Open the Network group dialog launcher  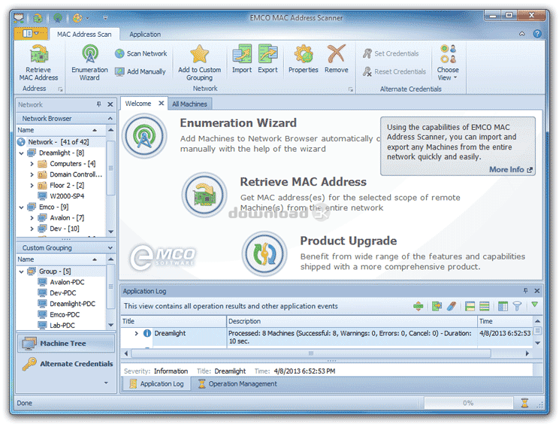point(351,89)
